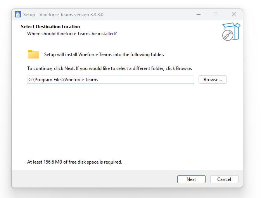Open the Browse folder dialog

point(213,80)
